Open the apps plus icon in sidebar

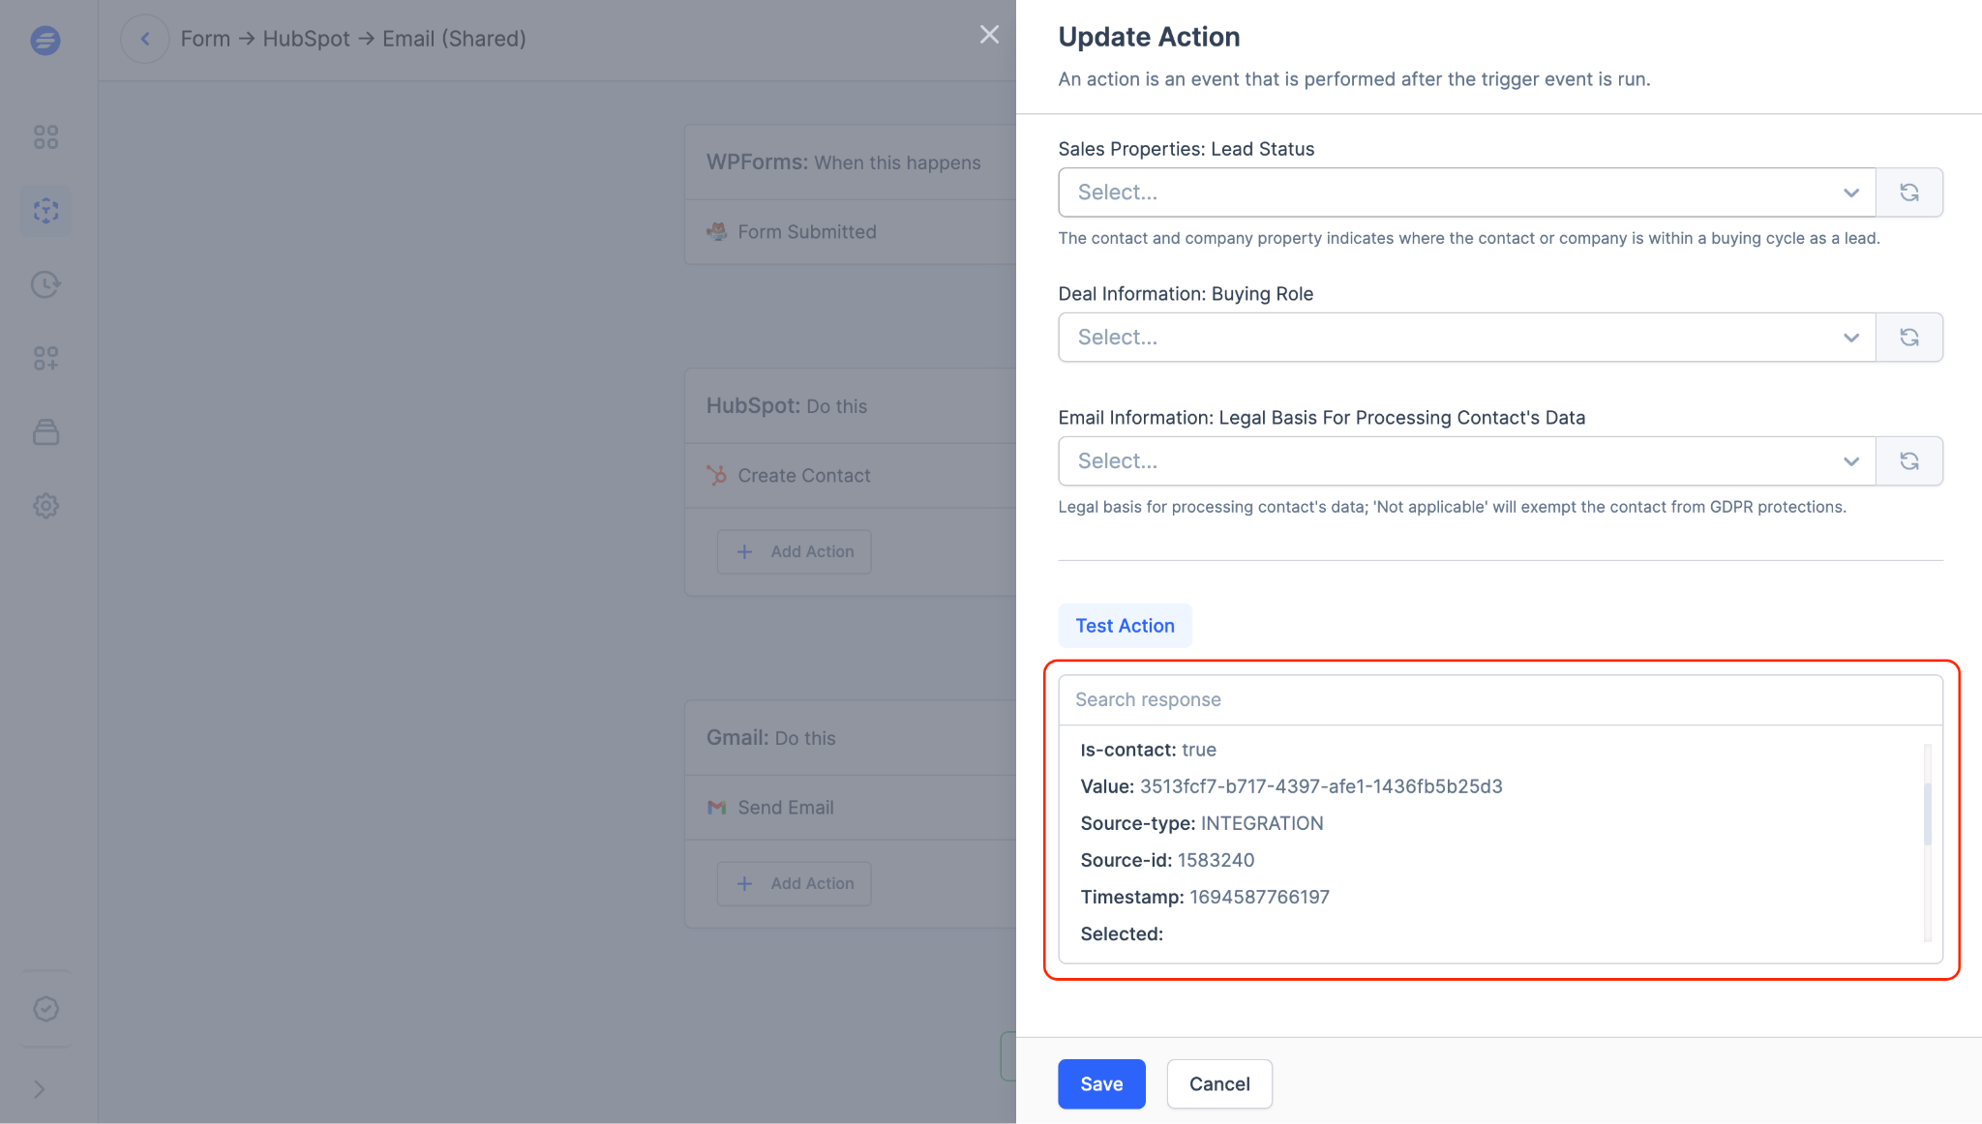[45, 358]
